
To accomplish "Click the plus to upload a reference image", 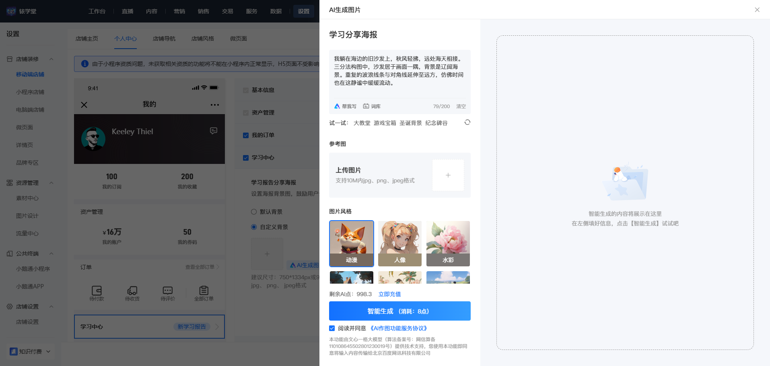I will pyautogui.click(x=448, y=175).
